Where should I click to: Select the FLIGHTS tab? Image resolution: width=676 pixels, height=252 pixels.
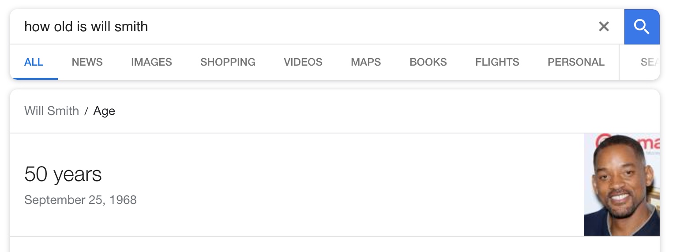[x=497, y=62]
